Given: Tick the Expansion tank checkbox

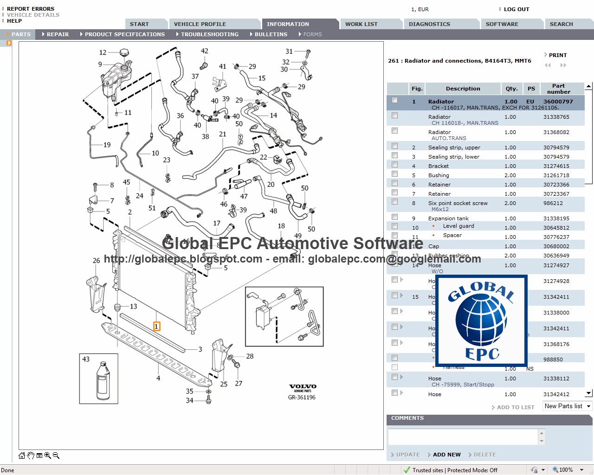Looking at the screenshot, I should [x=394, y=217].
